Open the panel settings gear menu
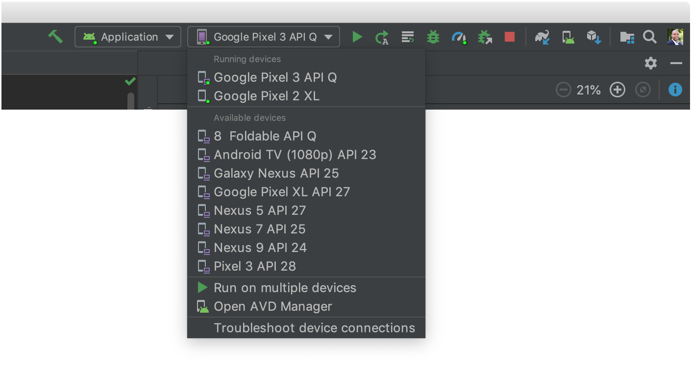Screen dimensions: 692x367 651,63
